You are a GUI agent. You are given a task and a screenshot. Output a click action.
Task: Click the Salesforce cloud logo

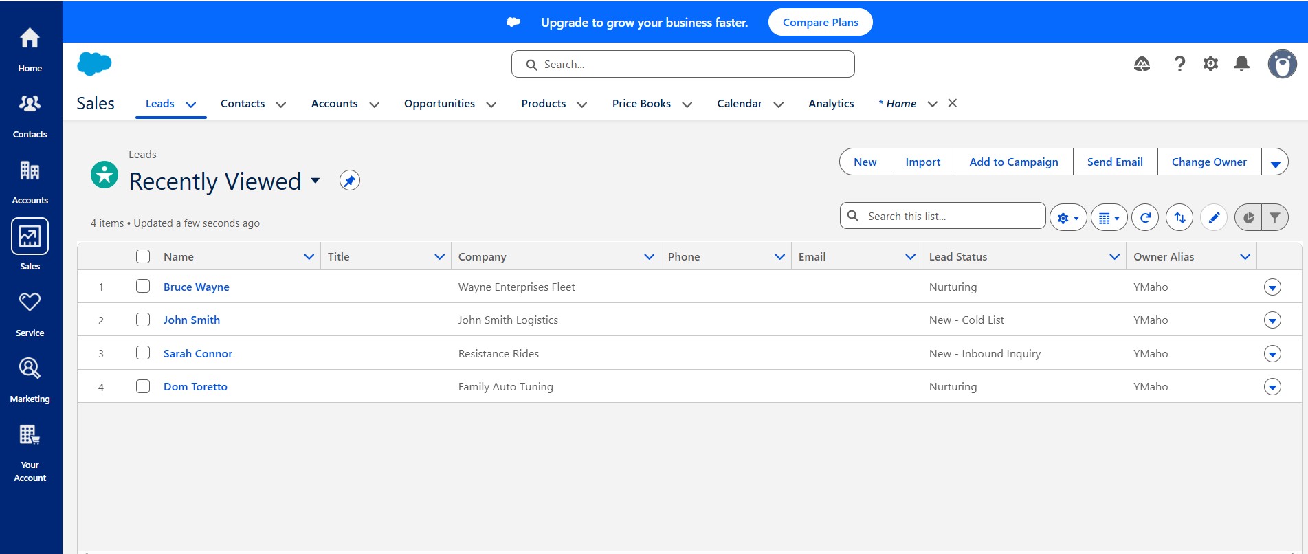[94, 64]
